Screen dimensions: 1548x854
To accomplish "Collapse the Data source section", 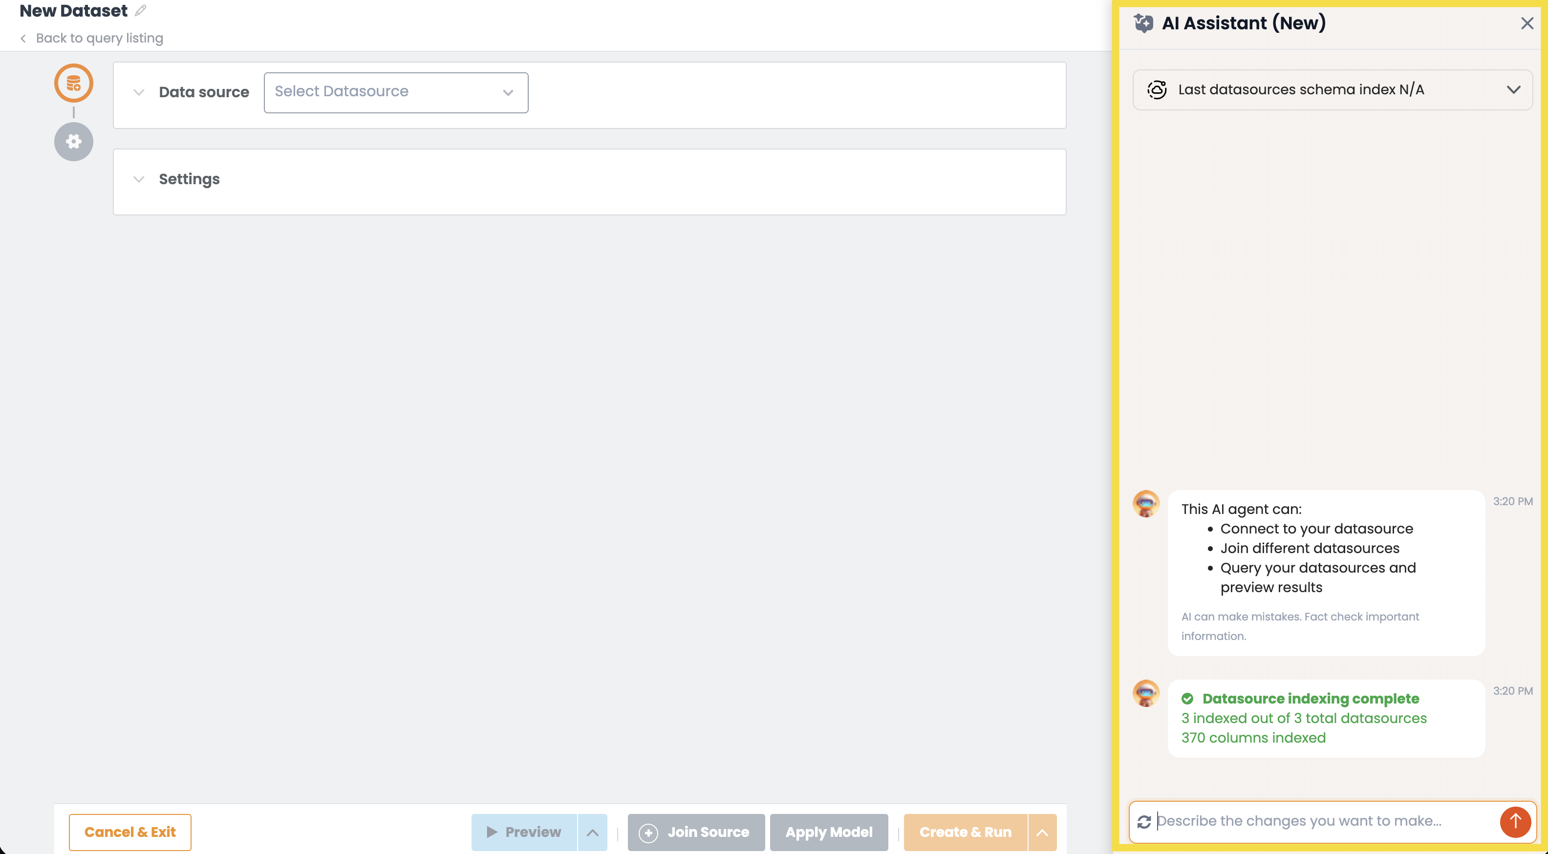I will tap(138, 92).
